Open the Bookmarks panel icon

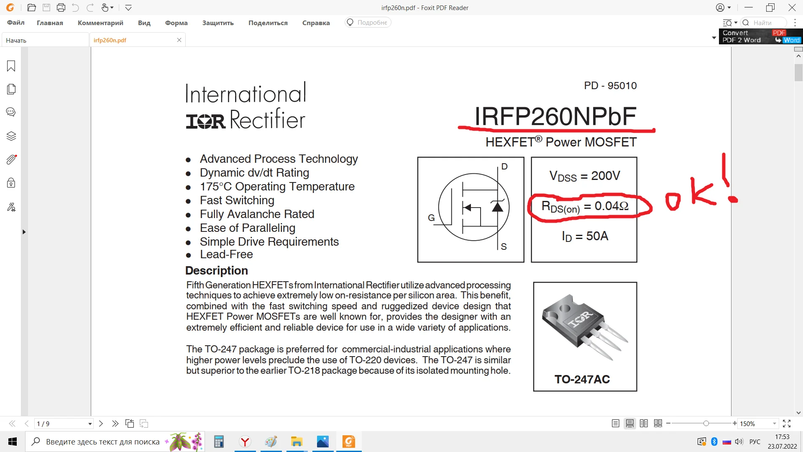point(11,66)
